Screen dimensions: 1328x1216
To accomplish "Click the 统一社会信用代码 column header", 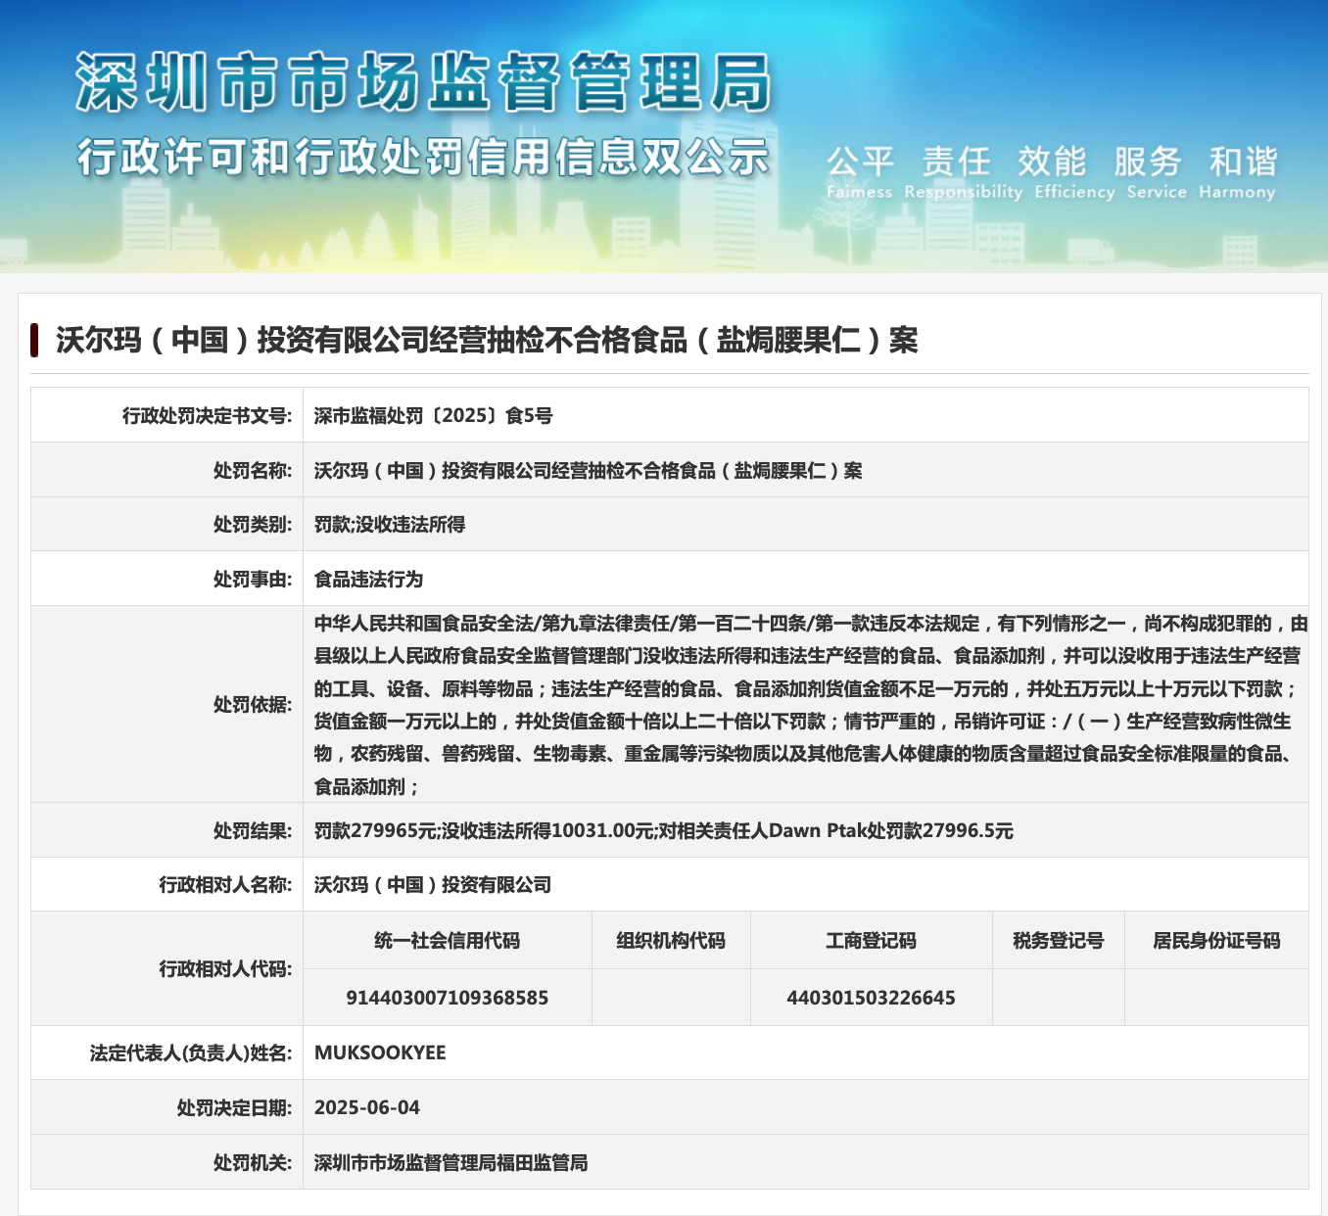I will pos(447,940).
